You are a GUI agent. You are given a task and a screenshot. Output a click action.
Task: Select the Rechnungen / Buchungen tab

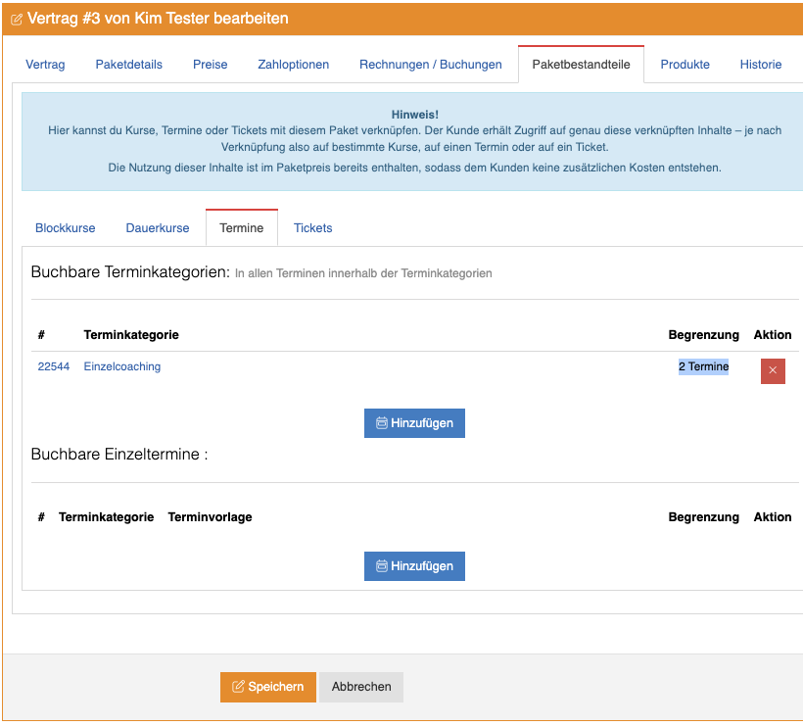tap(430, 65)
